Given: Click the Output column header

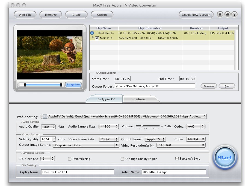Looking at the screenshot, I should pos(223,28).
